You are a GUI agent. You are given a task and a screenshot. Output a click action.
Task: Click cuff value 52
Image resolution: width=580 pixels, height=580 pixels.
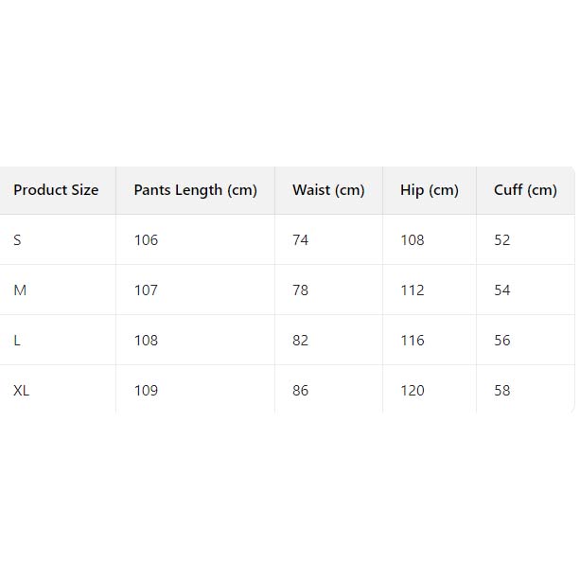pyautogui.click(x=501, y=240)
